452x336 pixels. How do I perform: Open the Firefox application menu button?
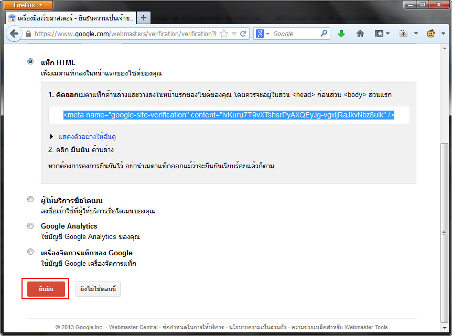pos(28,5)
